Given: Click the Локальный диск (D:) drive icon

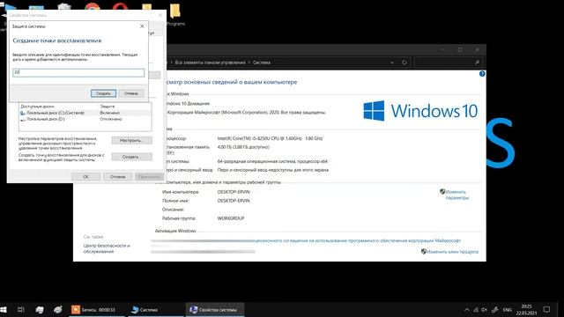Looking at the screenshot, I should pos(23,119).
